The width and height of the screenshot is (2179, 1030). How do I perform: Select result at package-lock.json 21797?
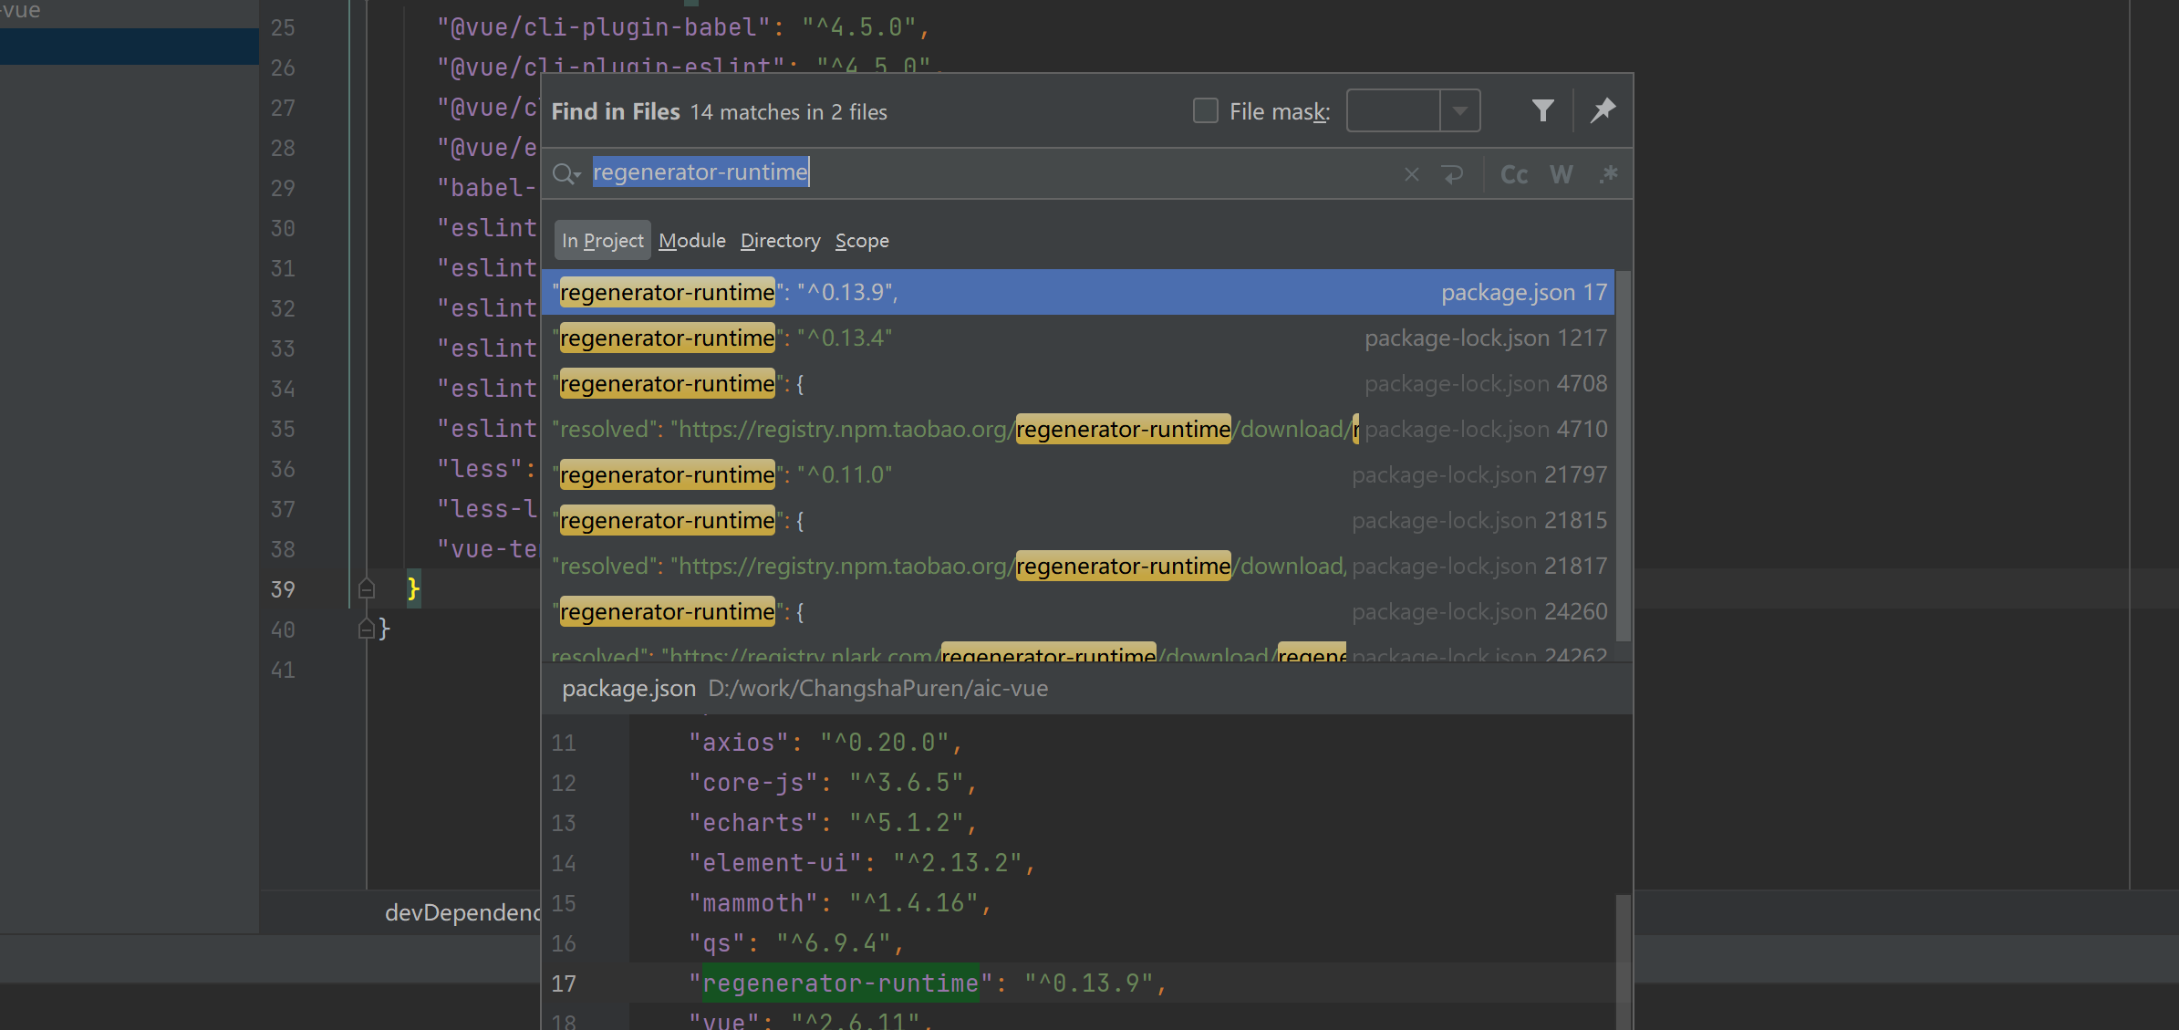(x=1078, y=474)
